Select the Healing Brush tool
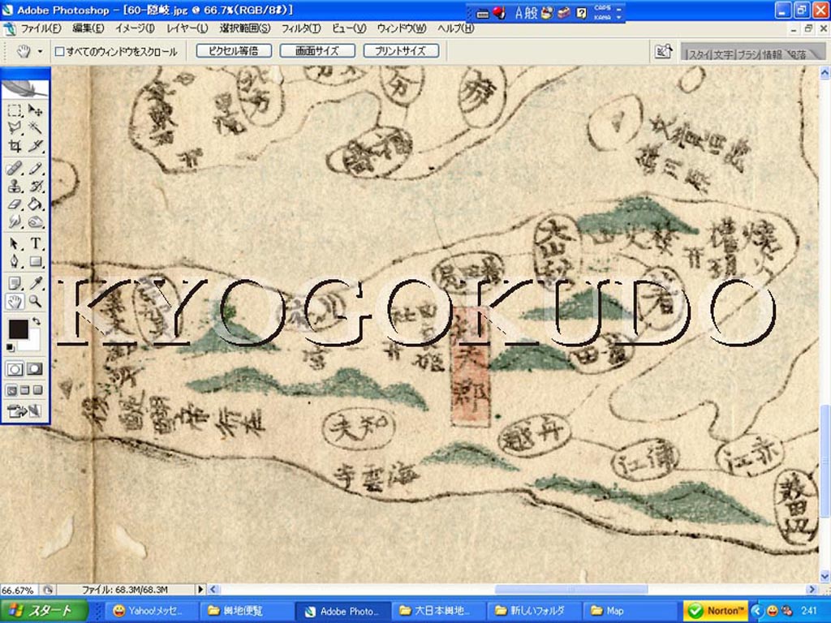 click(x=15, y=169)
